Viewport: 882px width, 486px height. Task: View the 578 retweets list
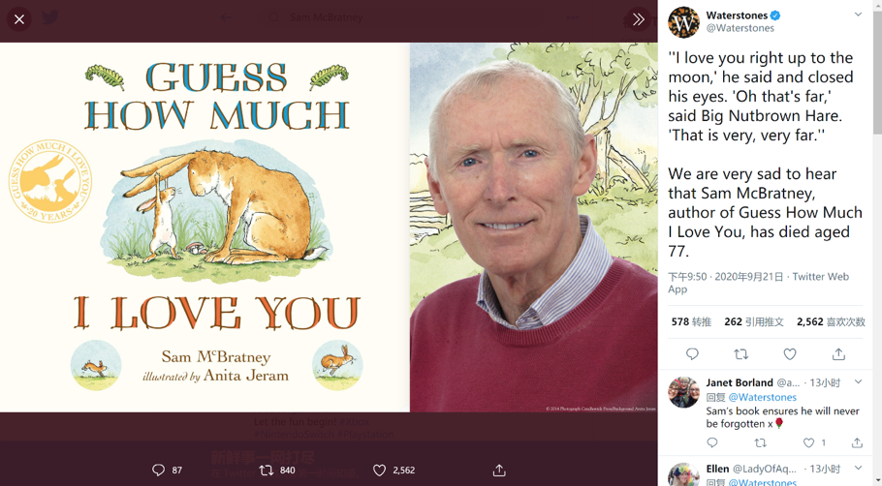coord(691,321)
